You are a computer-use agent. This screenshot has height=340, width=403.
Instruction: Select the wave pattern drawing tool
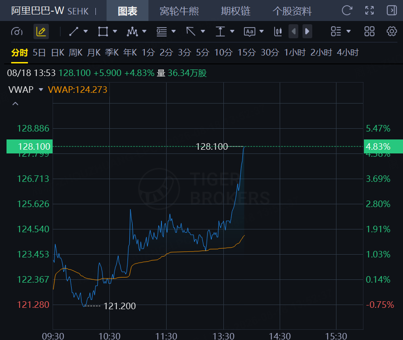(x=132, y=31)
